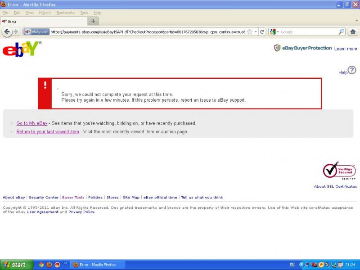Click the ebay.com site identity badge
360x270 pixels.
(x=37, y=31)
